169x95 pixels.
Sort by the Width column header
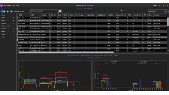(x=65, y=15)
